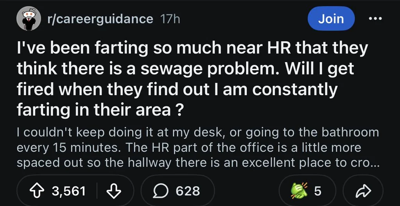This screenshot has width=400, height=206.
Task: Click the title line "farting in their area ?"
Action: point(100,110)
